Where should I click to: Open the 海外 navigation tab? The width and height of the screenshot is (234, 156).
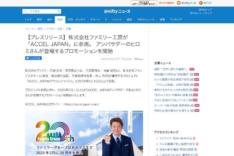50,19
